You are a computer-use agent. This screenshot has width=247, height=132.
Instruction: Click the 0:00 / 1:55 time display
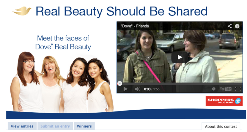click(152, 89)
